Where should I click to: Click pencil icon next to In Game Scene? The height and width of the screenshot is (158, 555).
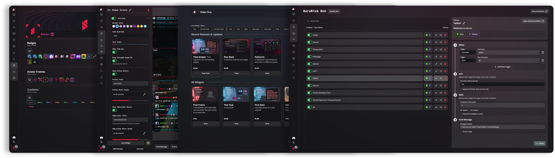coord(130,10)
